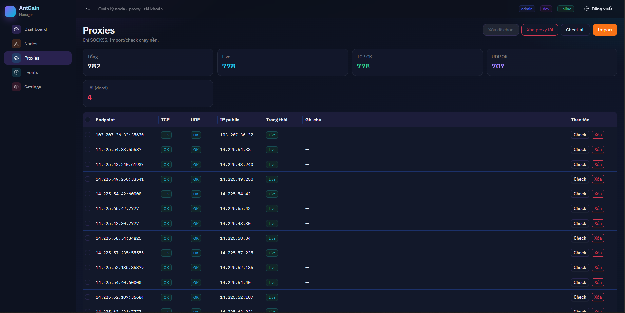
Task: Open the Nodes menu item
Action: [38, 44]
